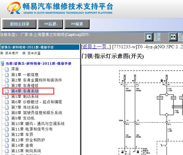
Task: Click the page icon beside 第4章
Action: click(x=7, y=91)
